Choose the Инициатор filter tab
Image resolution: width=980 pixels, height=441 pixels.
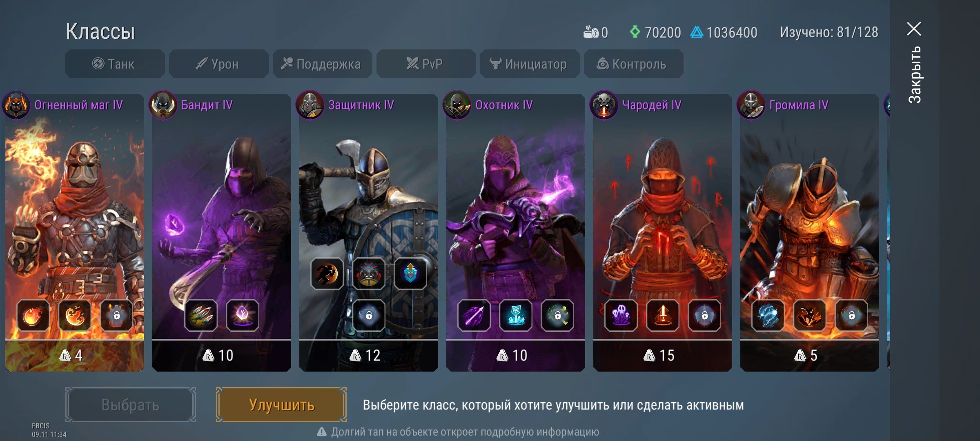(x=530, y=64)
